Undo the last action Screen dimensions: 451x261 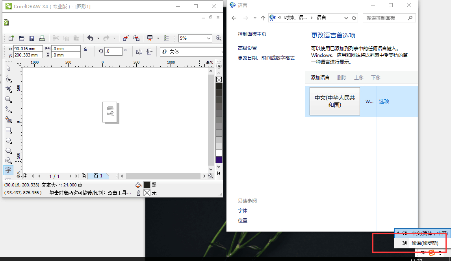tap(90, 38)
